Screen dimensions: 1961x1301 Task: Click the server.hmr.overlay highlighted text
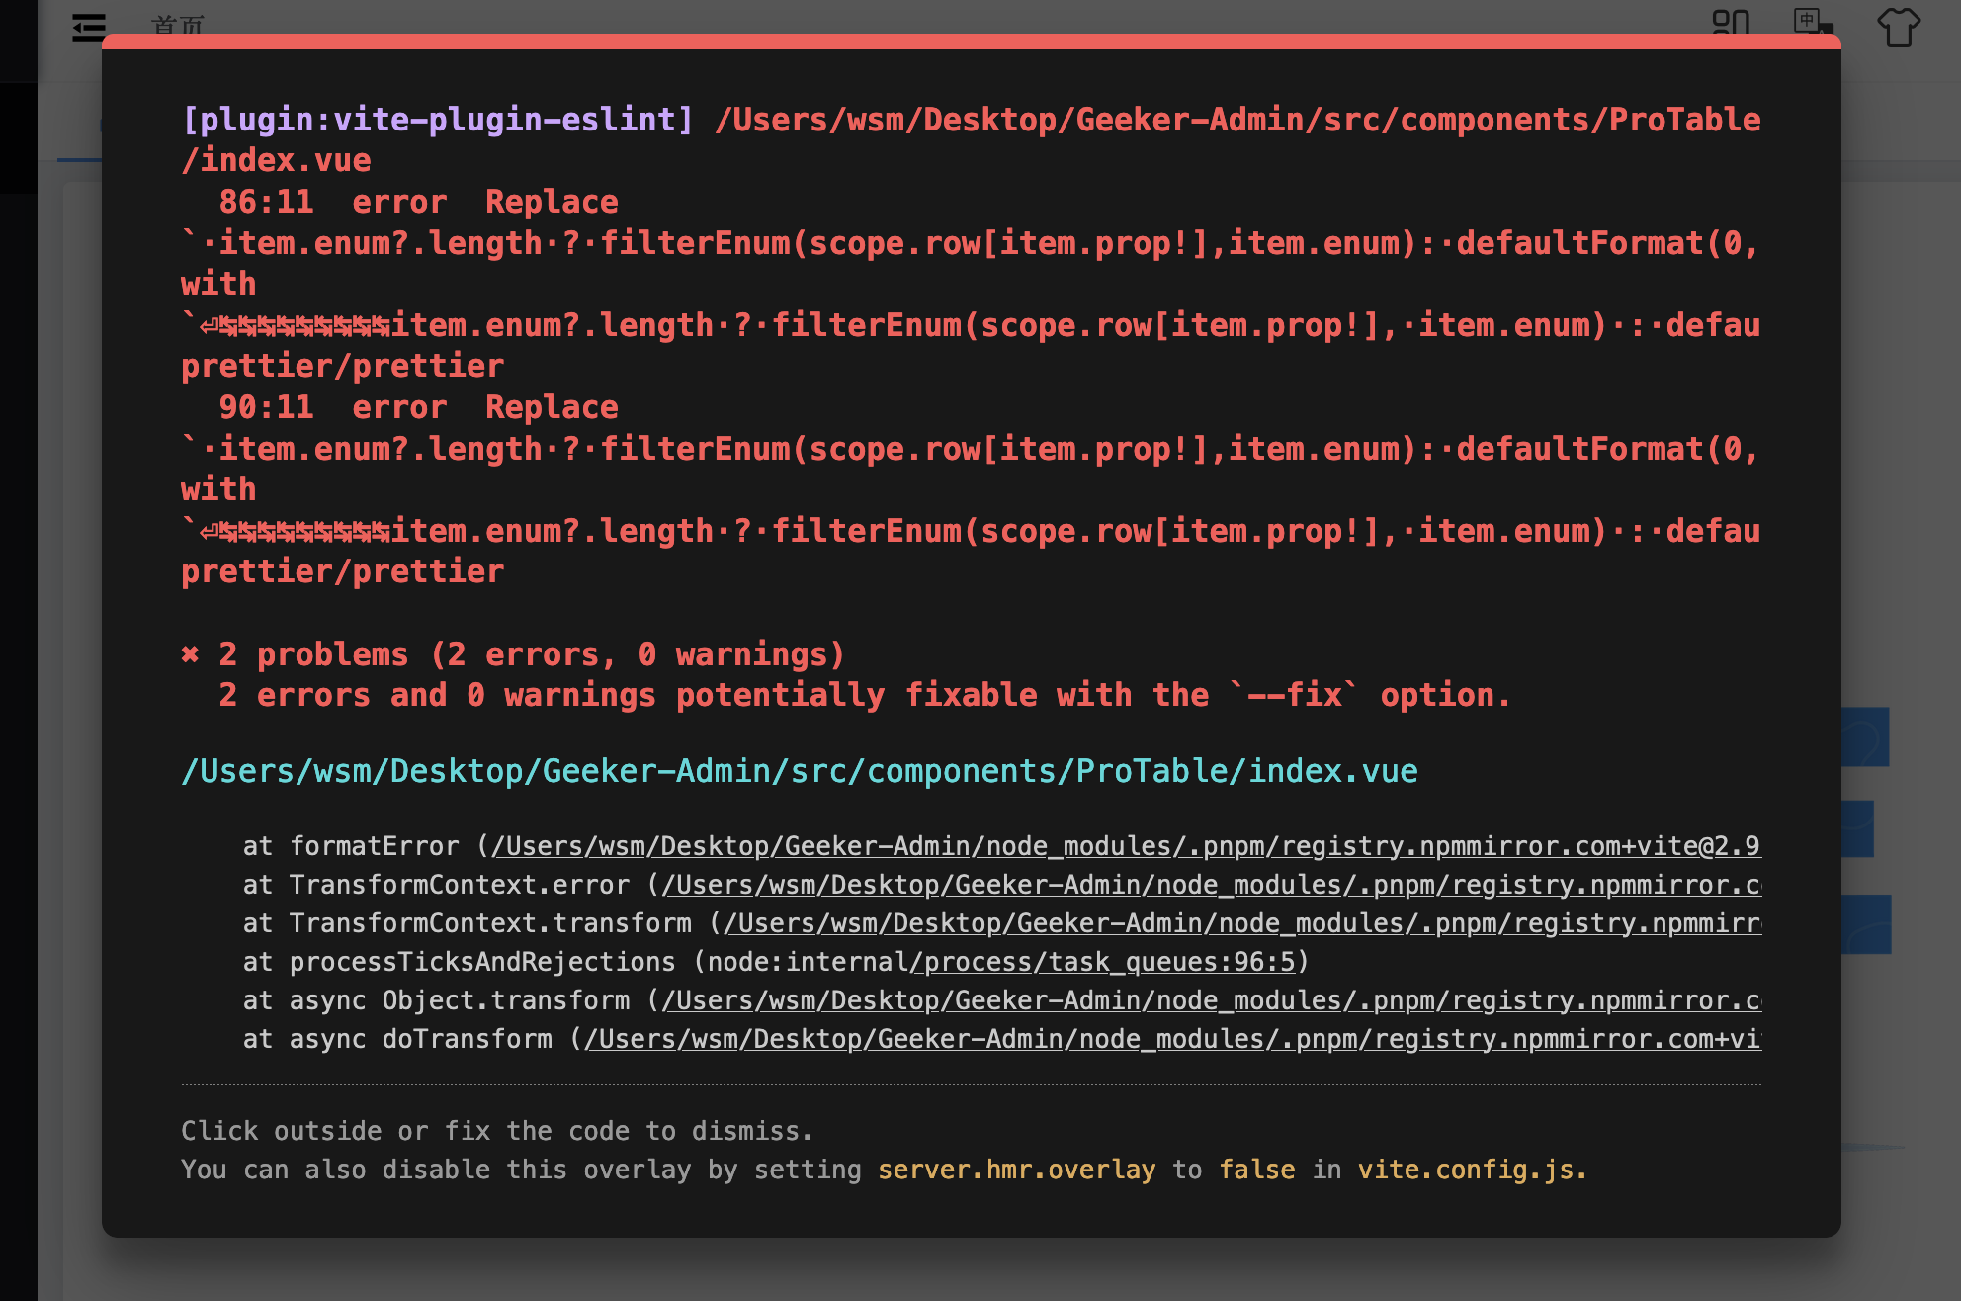coord(1017,1170)
